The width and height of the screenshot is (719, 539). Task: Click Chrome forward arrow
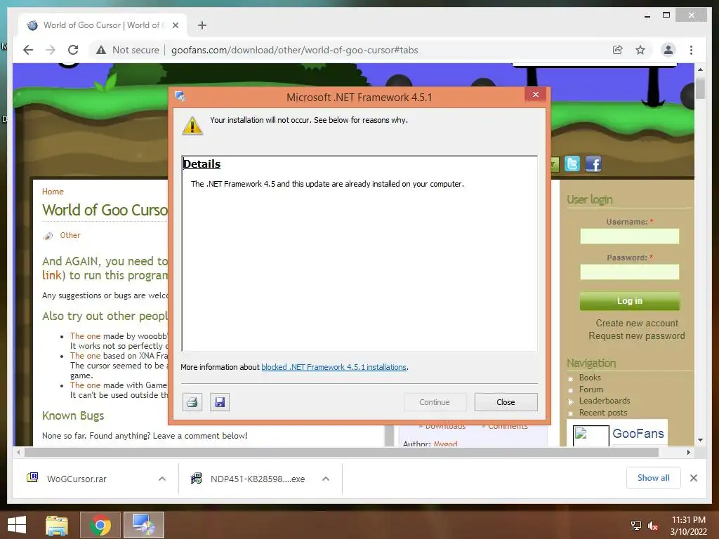[x=51, y=50]
